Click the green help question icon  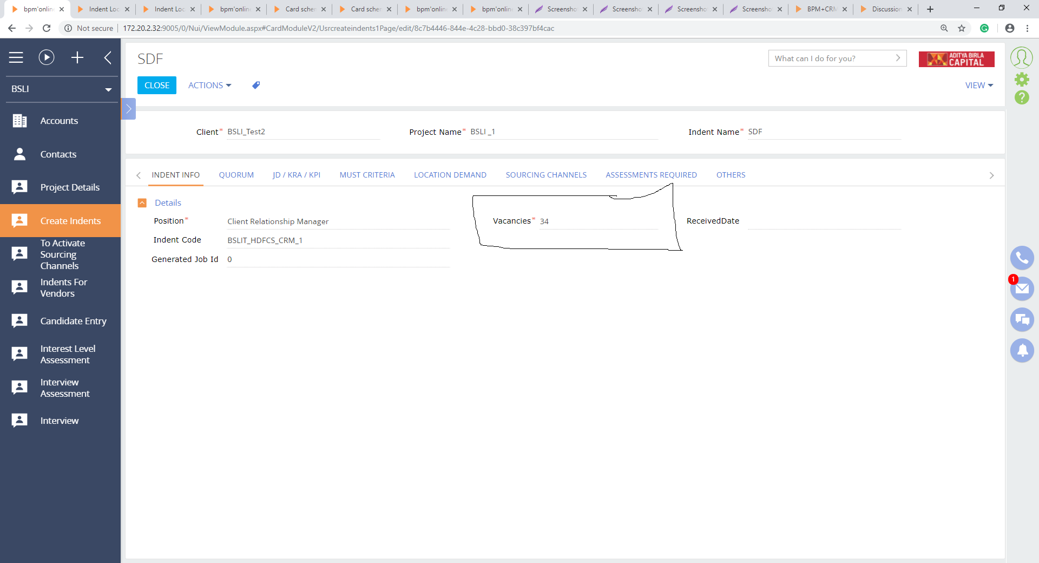coord(1022,97)
